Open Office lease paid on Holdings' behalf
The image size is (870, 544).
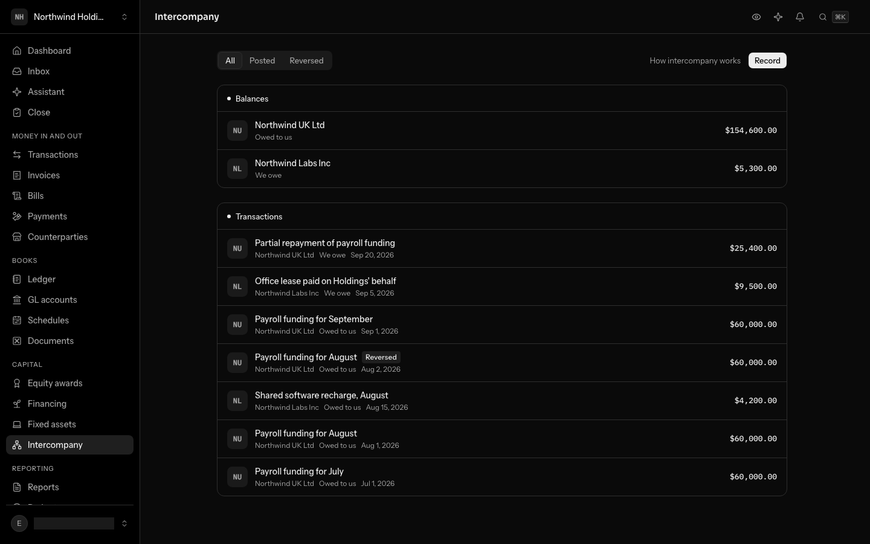[502, 287]
